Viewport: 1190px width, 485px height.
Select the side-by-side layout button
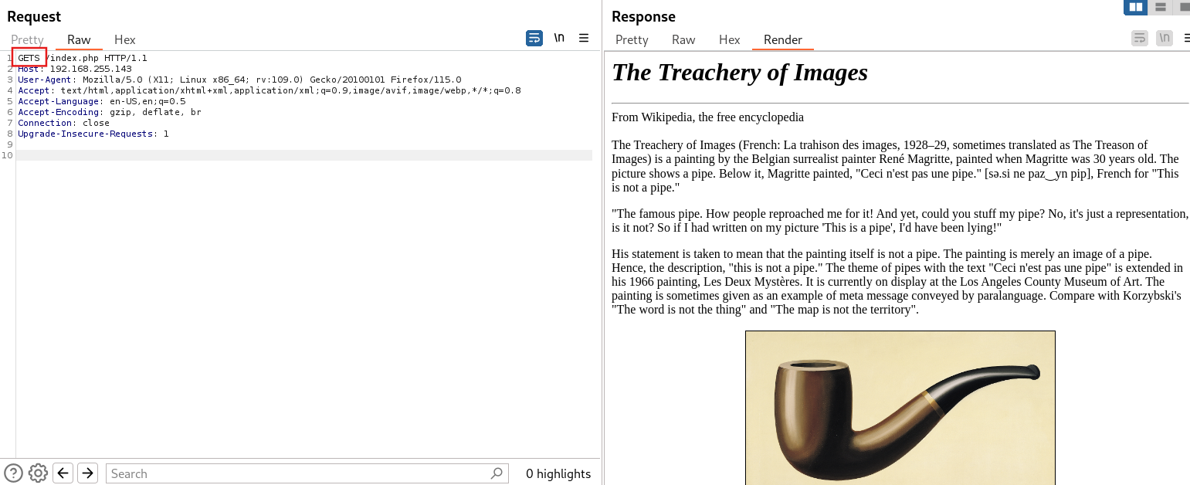coord(1135,7)
